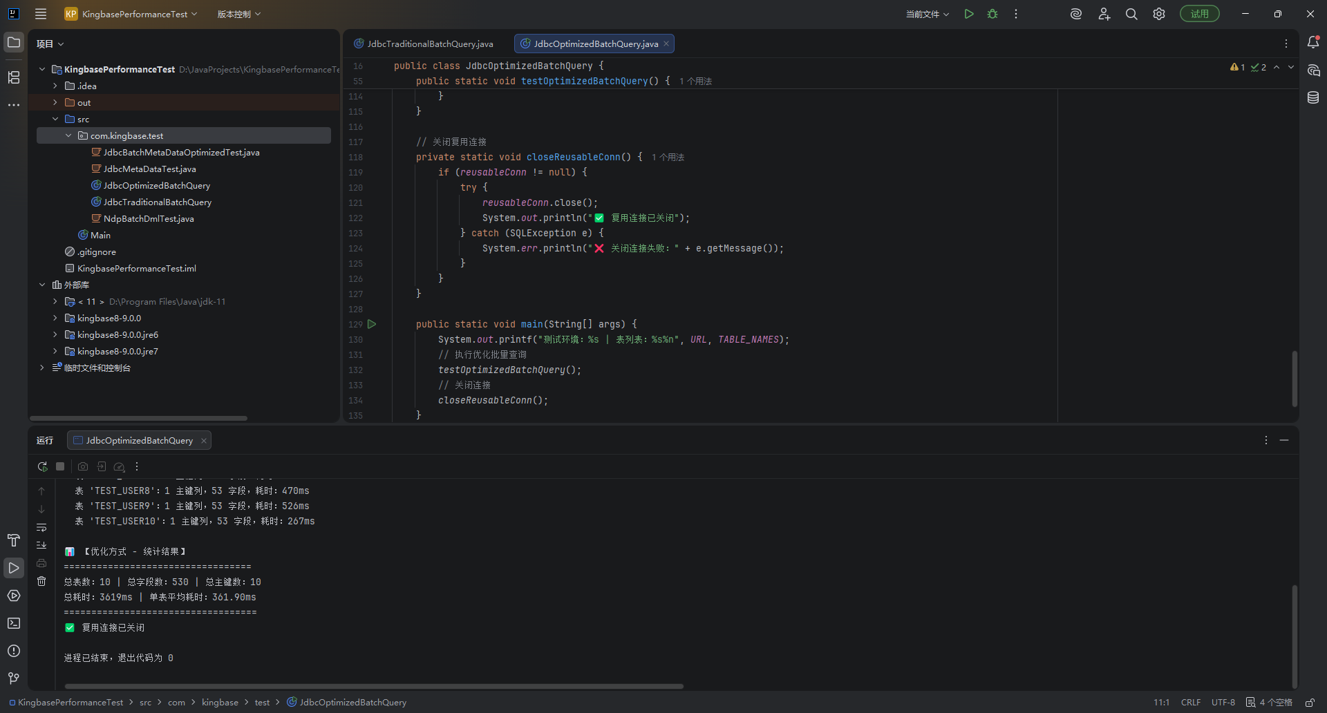This screenshot has width=1327, height=713.
Task: Click the Rerun icon in the run toolbar
Action: (42, 466)
